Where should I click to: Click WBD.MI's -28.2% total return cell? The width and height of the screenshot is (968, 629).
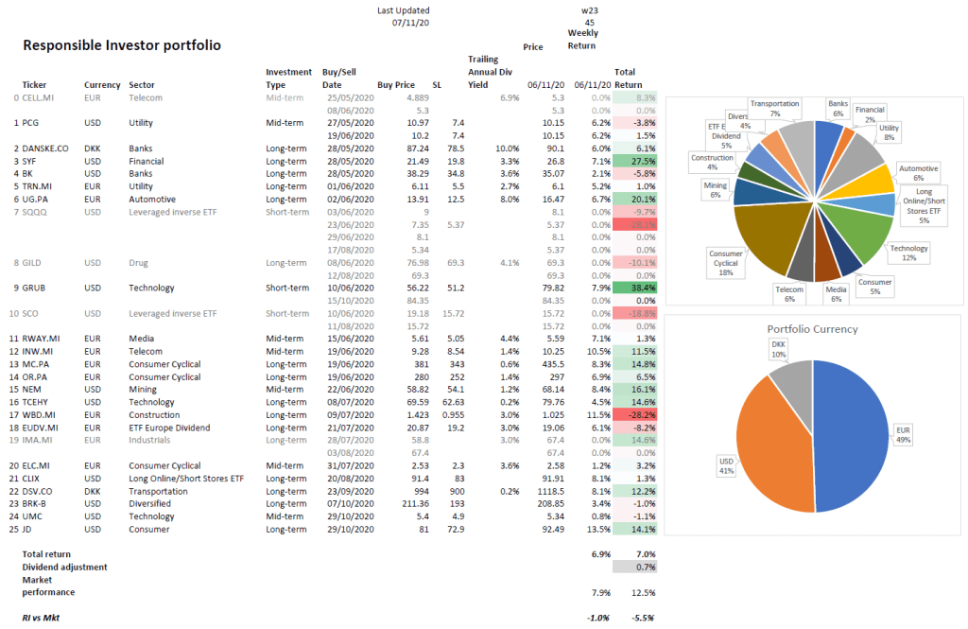[634, 415]
